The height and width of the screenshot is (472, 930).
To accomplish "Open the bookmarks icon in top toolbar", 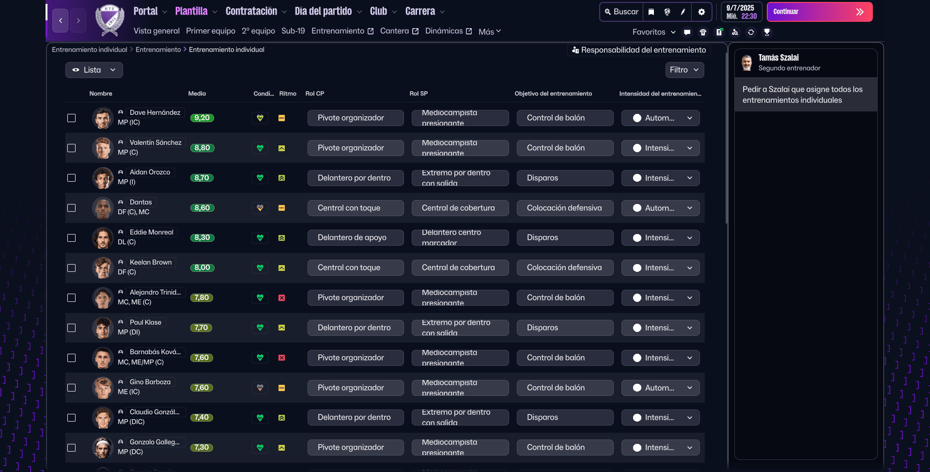I will 651,12.
